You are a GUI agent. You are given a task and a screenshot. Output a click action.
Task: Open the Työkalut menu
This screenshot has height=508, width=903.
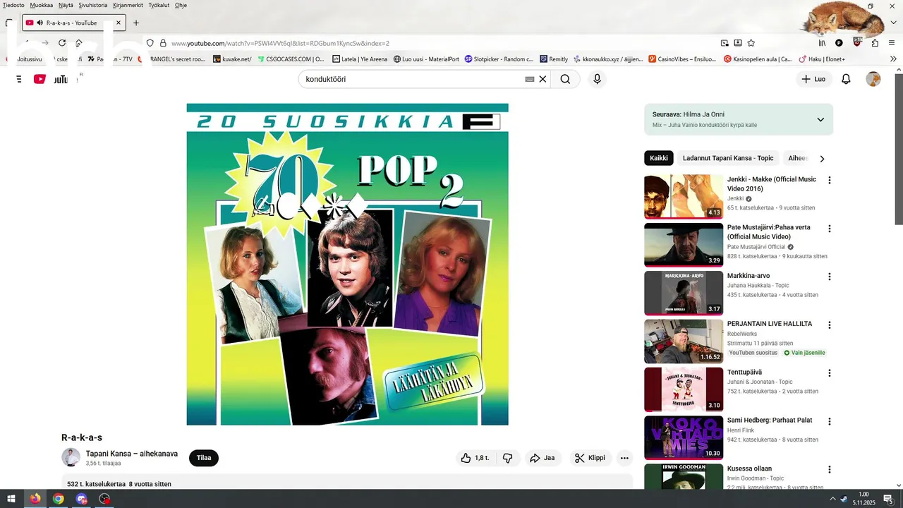click(159, 5)
